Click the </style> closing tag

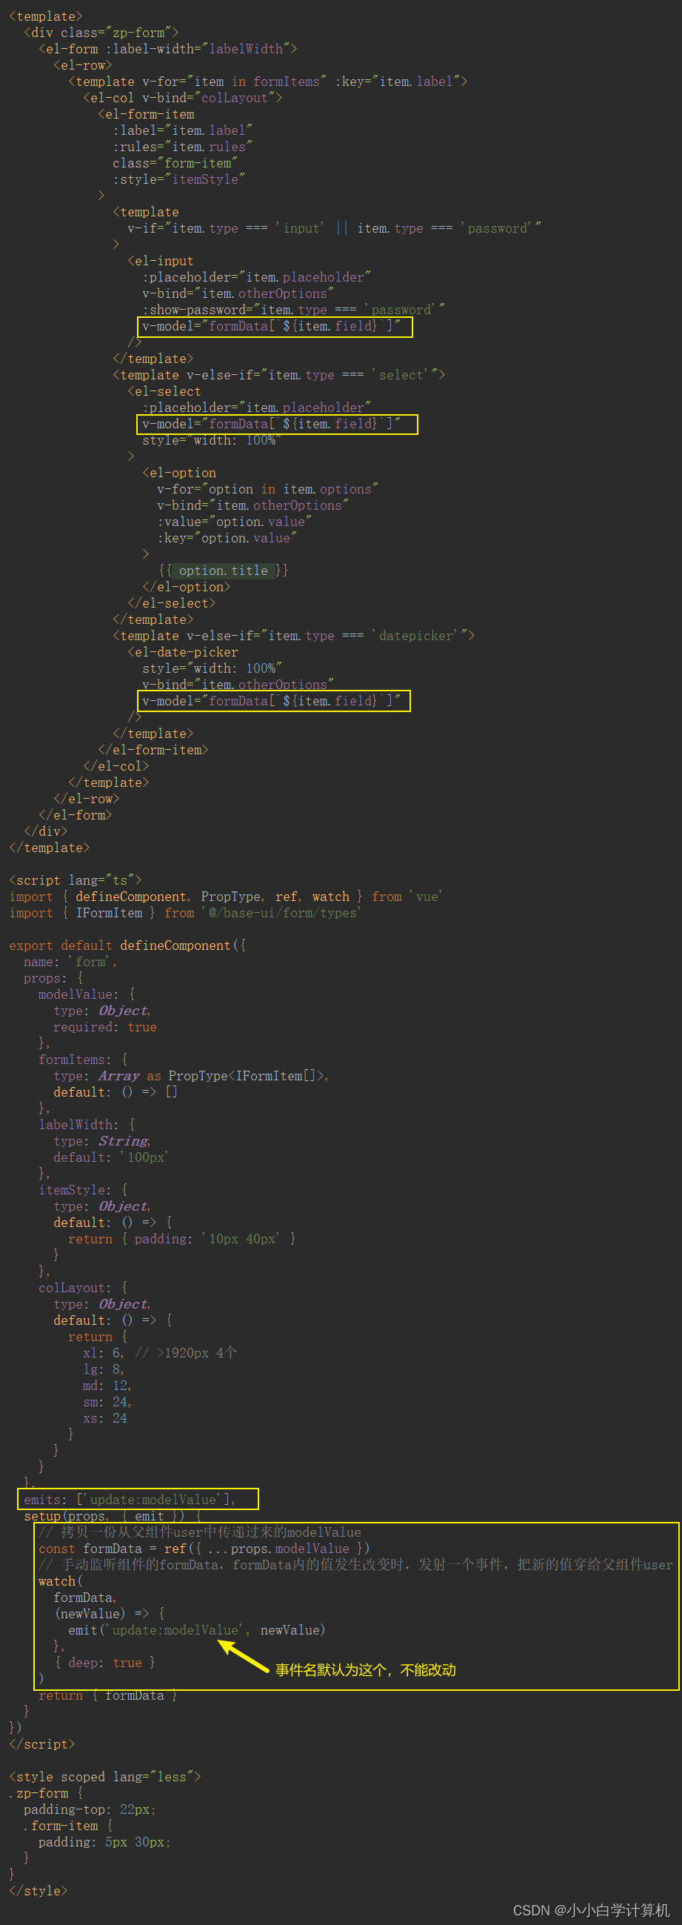38,1892
